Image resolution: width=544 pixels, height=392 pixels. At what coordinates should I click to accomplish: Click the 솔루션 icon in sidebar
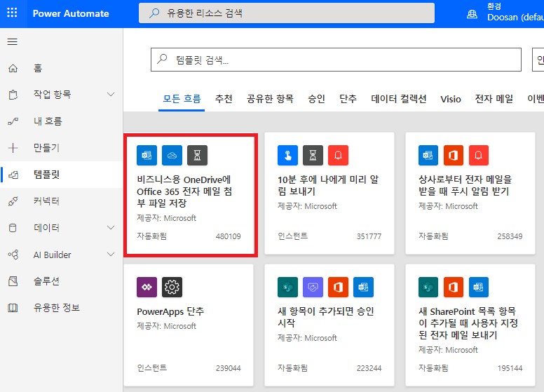point(13,281)
